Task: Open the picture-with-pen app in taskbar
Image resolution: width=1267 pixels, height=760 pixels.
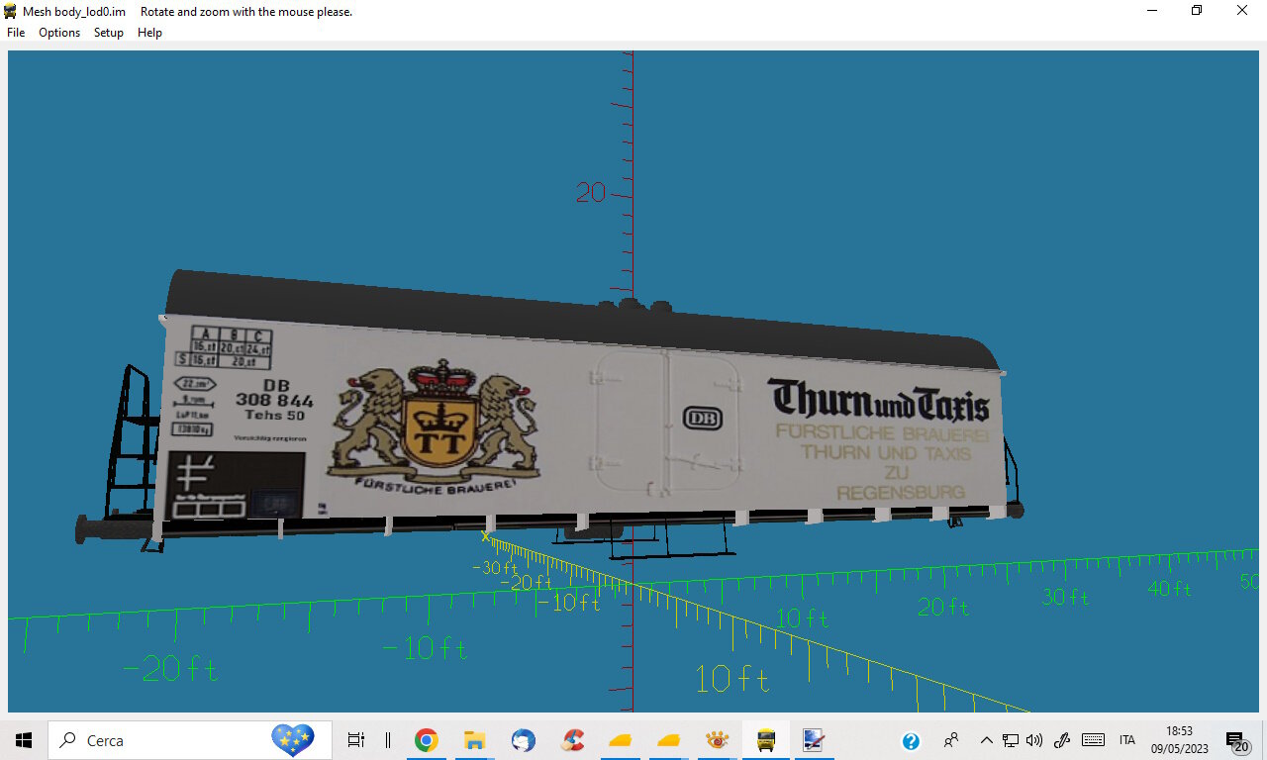Action: (814, 740)
